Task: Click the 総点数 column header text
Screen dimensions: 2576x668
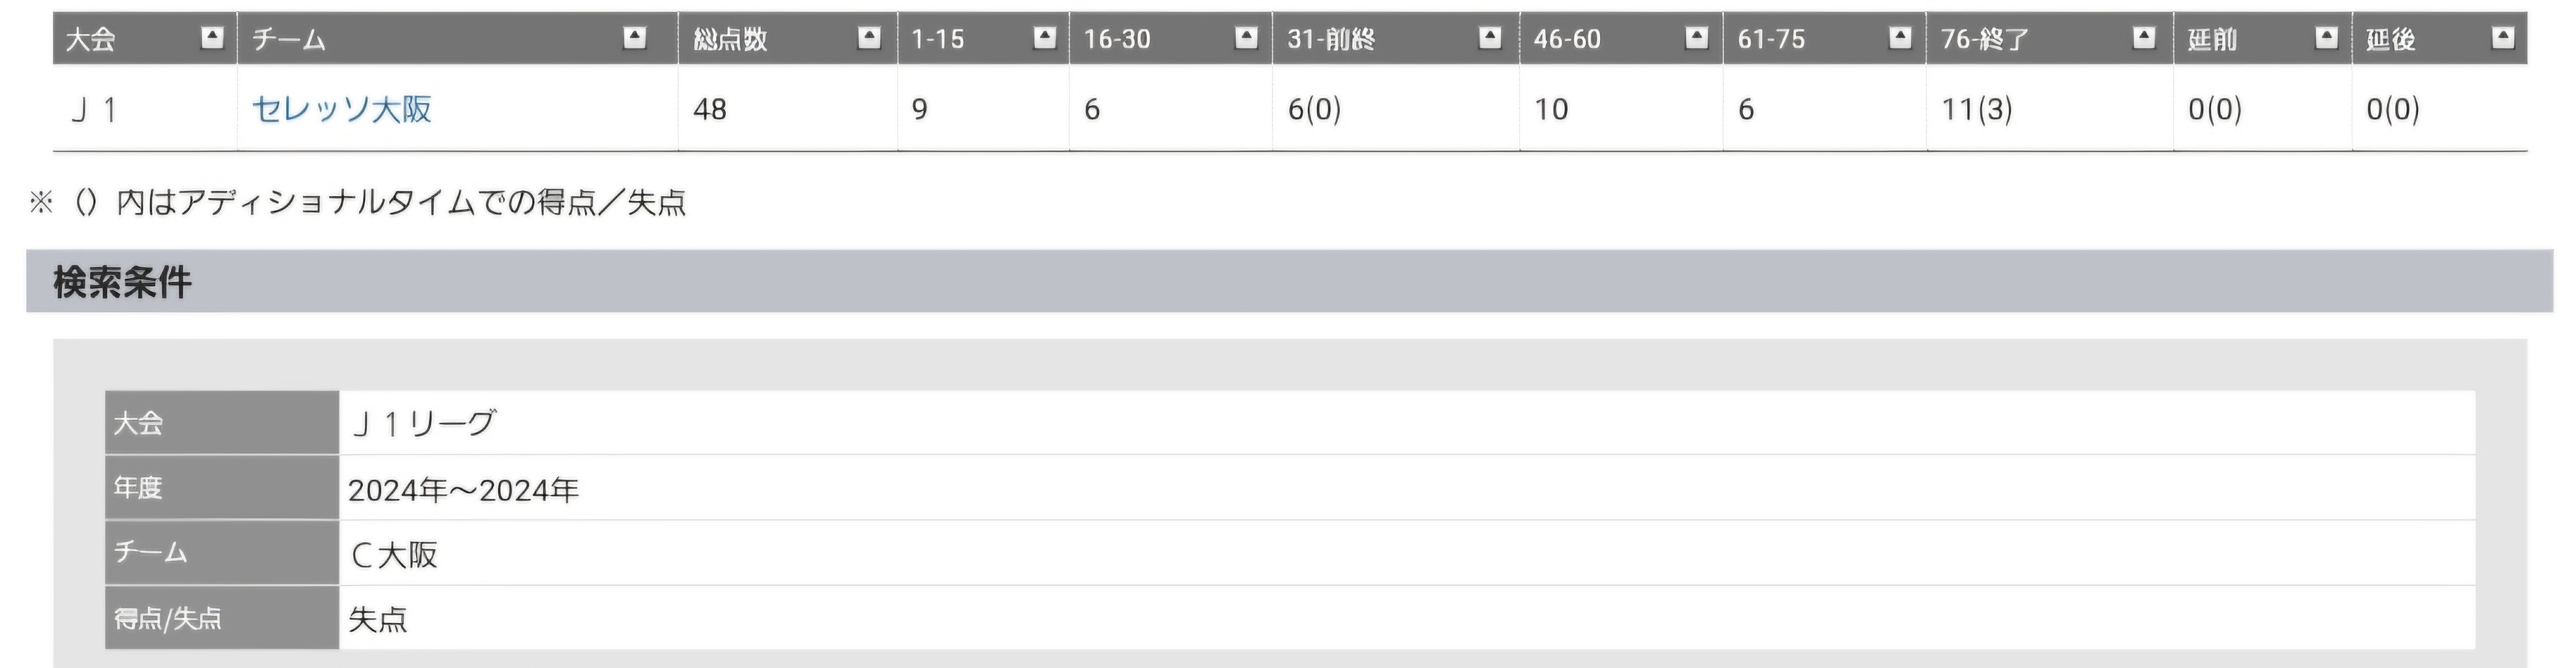Action: 730,39
